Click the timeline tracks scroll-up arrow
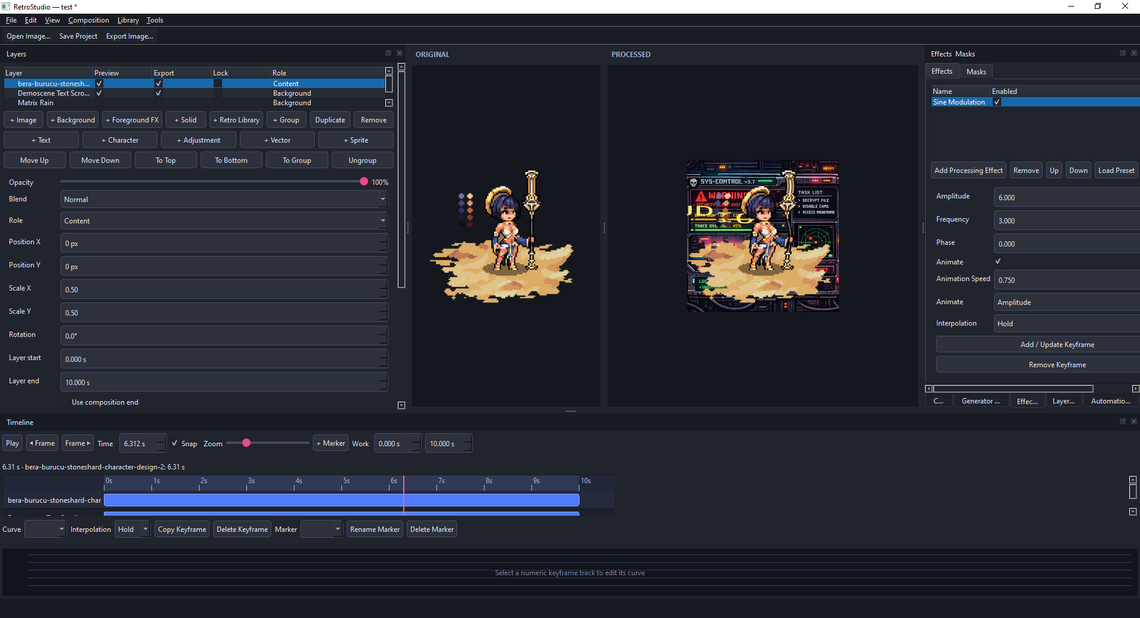This screenshot has width=1140, height=618. tap(1133, 480)
